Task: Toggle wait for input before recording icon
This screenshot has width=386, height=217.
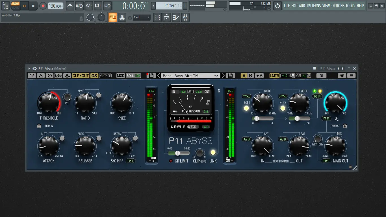Action: [x=79, y=6]
